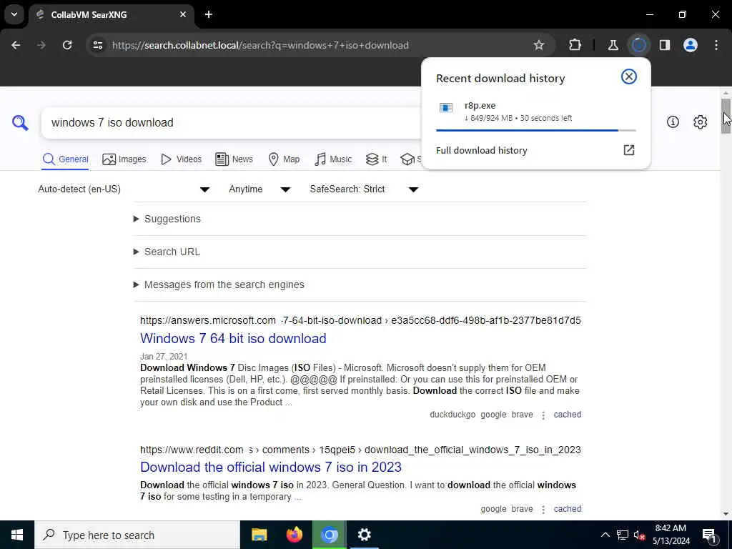Switch to the Map tab
732x549 pixels.
coord(284,159)
